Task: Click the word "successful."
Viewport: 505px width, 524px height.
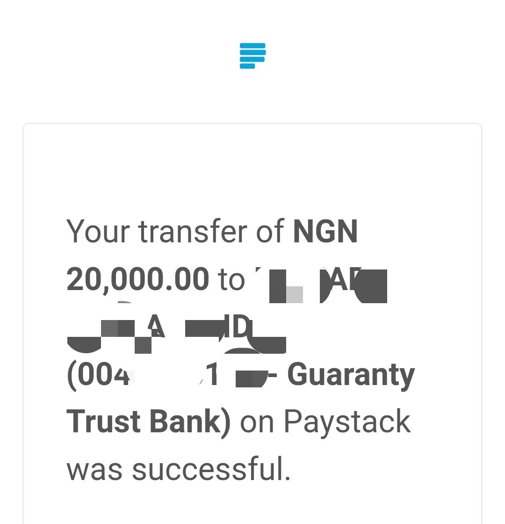Action: (211, 468)
